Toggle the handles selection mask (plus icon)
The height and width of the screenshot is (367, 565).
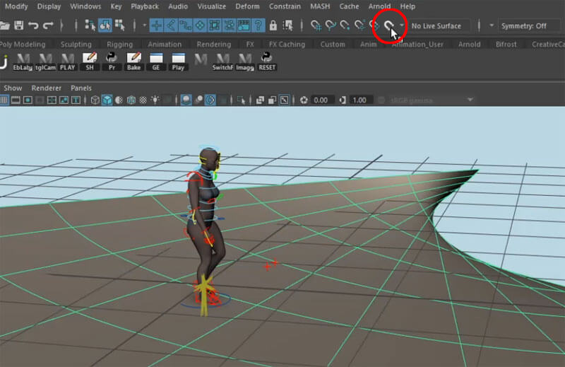tap(155, 25)
